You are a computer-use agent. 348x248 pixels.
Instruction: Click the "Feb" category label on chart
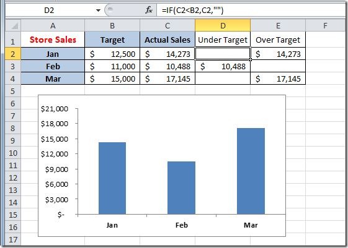click(x=182, y=225)
